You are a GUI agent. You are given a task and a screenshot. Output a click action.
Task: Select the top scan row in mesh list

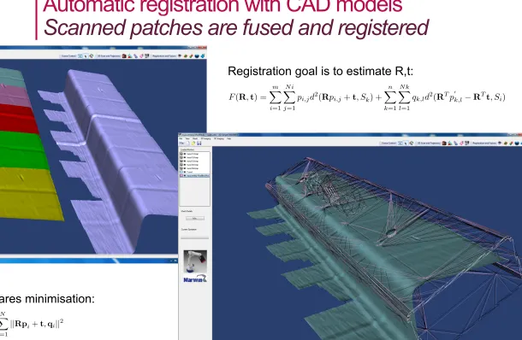(x=195, y=154)
